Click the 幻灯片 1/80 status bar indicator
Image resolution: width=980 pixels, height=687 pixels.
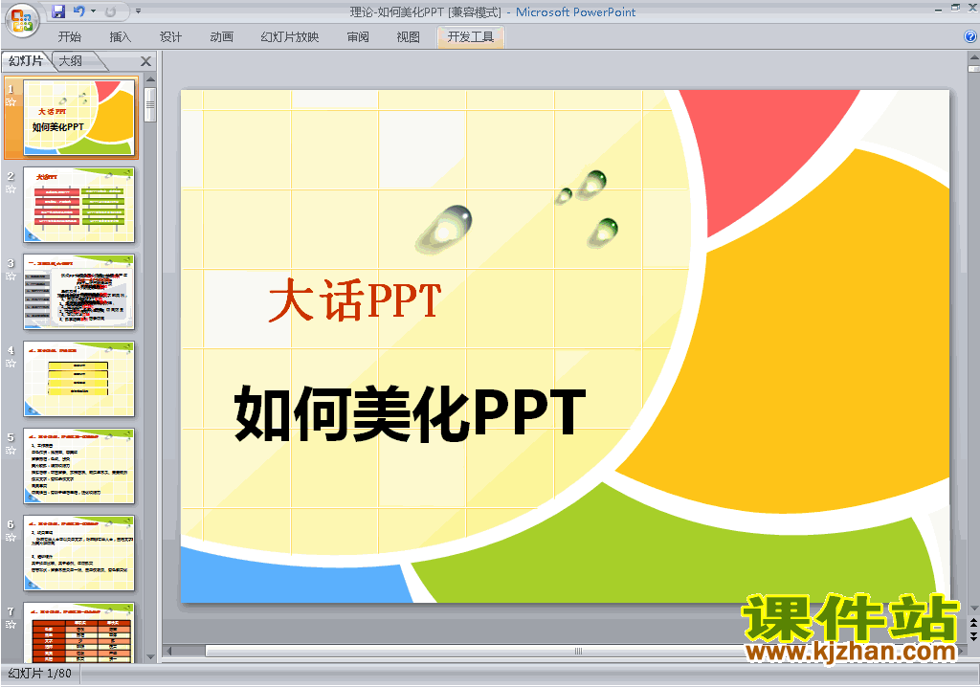tap(40, 674)
